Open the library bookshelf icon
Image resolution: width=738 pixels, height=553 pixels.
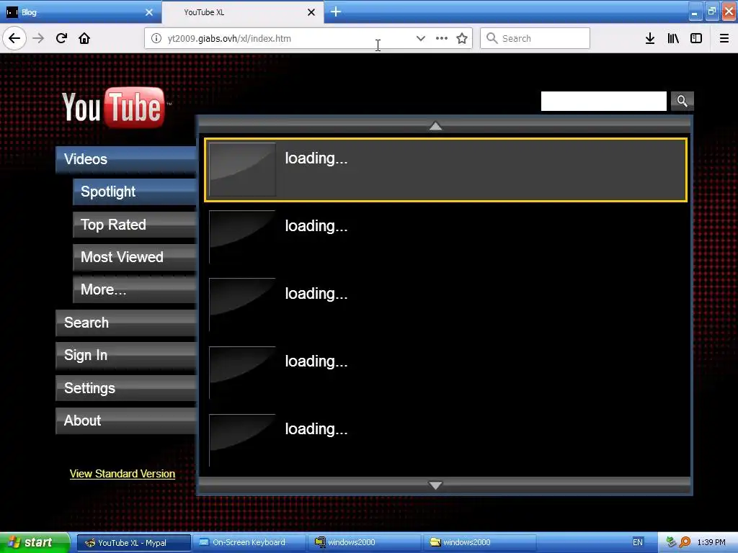(673, 38)
